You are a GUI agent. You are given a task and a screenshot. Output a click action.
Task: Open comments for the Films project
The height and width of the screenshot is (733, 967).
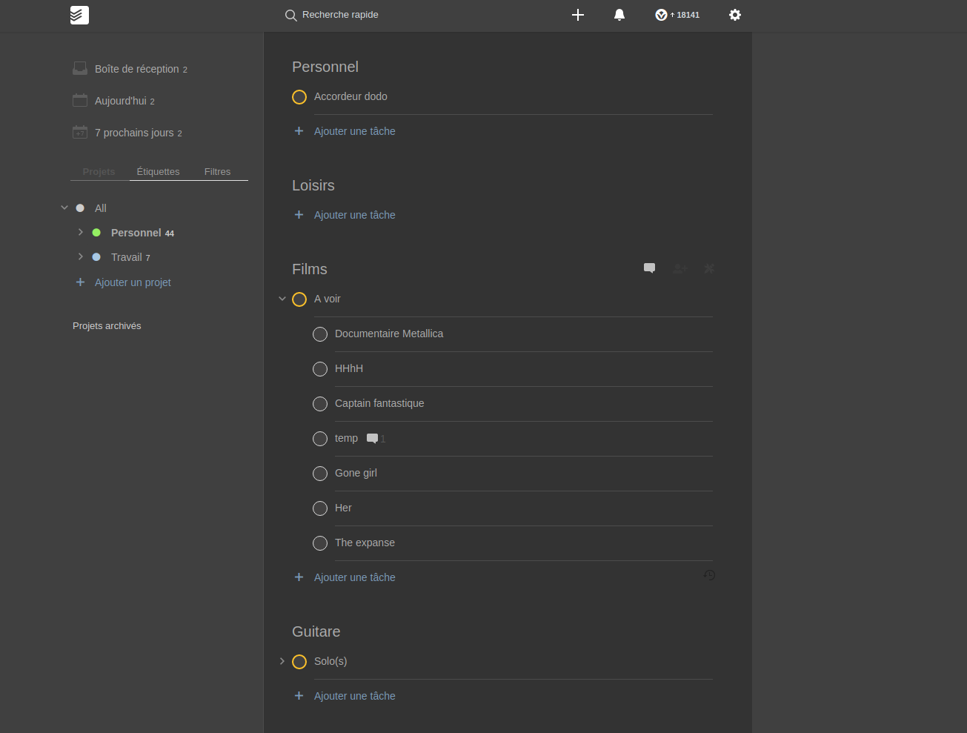(x=649, y=268)
